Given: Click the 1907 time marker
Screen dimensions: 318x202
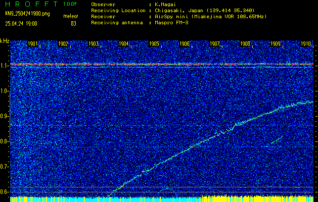Looking at the screenshot, I should (x=215, y=44).
